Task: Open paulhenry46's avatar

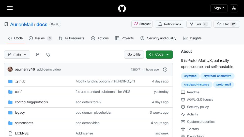Action: pyautogui.click(x=10, y=69)
